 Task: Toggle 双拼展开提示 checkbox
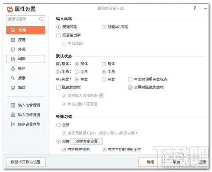pos(64,149)
